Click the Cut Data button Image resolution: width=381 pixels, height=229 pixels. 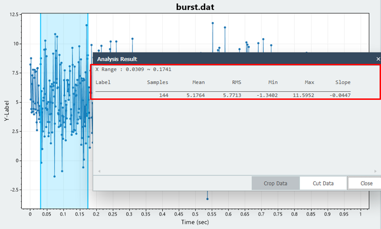click(x=323, y=183)
